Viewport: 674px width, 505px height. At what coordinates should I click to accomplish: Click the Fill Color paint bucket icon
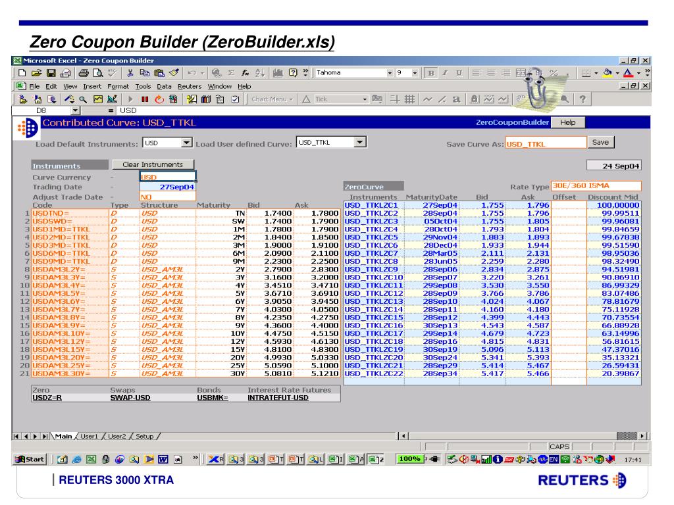[x=608, y=73]
